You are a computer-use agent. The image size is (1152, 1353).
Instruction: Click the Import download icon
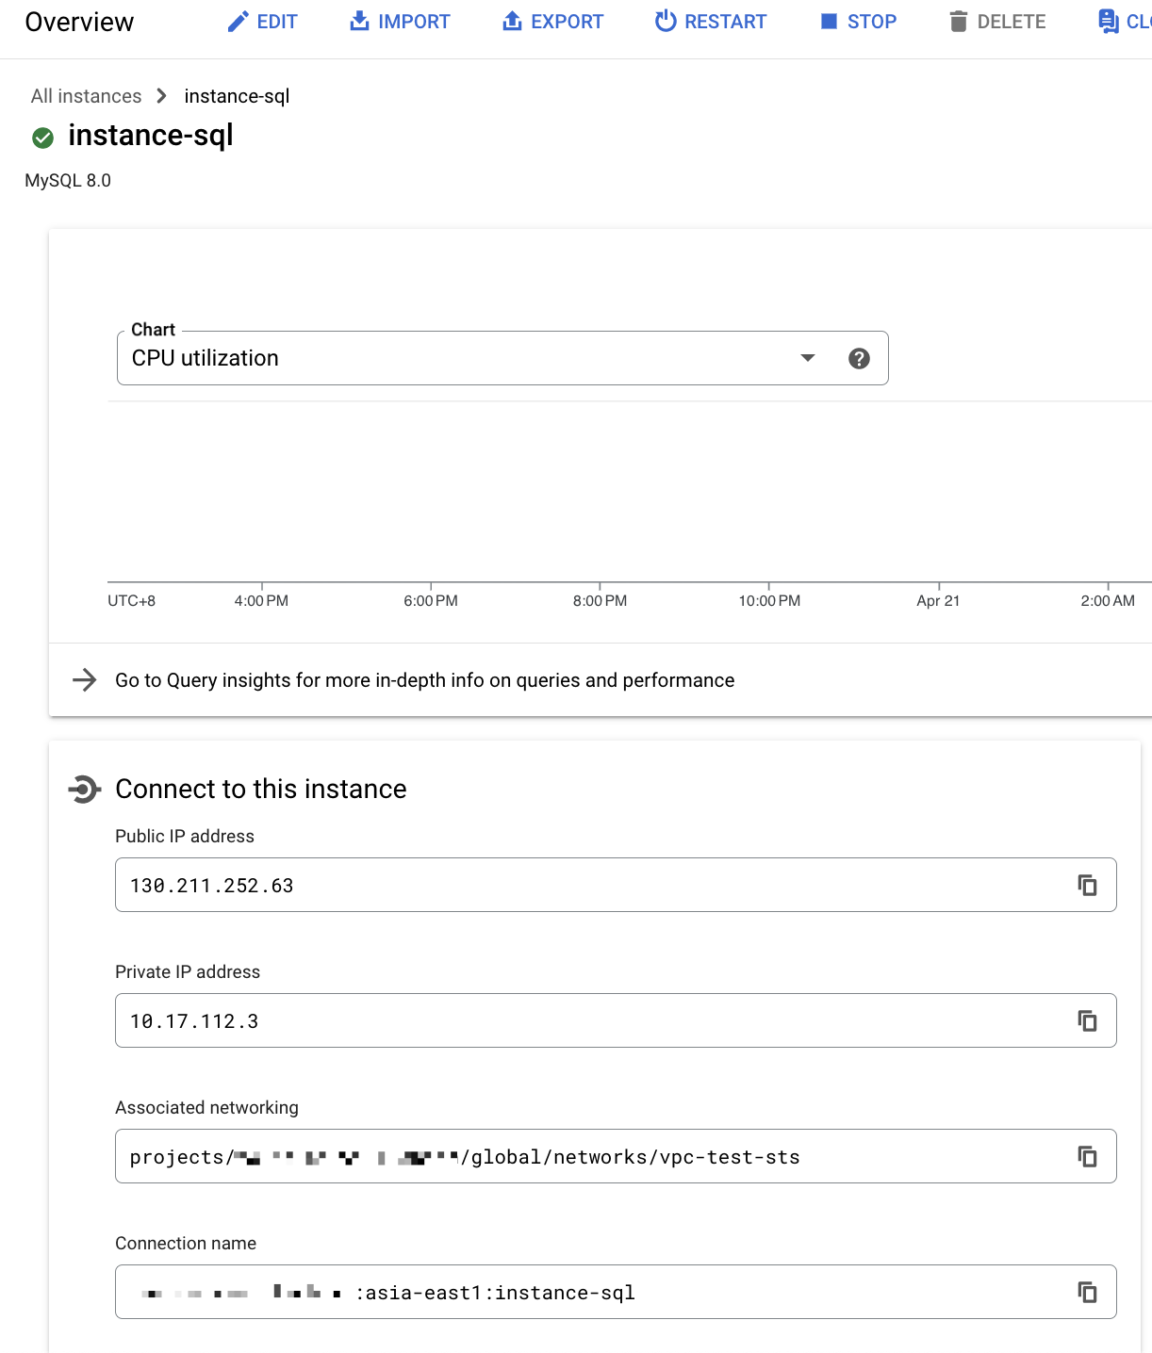click(x=359, y=22)
